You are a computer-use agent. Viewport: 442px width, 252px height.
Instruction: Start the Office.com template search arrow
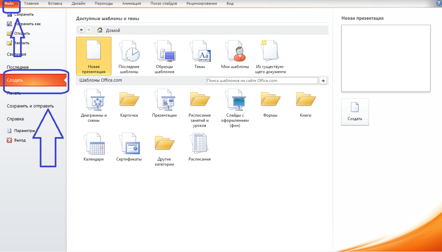(x=323, y=81)
